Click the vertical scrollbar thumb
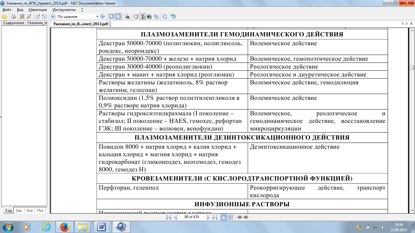This screenshot has width=415, height=233. pos(412,68)
